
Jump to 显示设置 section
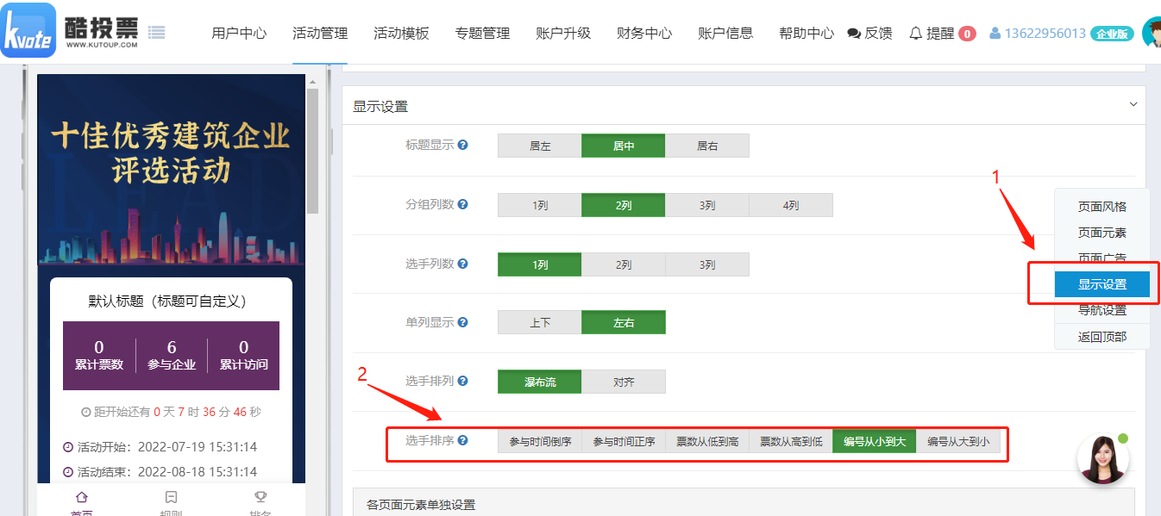click(1102, 284)
